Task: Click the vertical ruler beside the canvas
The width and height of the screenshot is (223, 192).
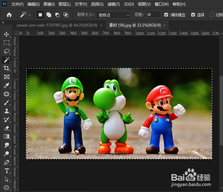Action: coord(16,114)
